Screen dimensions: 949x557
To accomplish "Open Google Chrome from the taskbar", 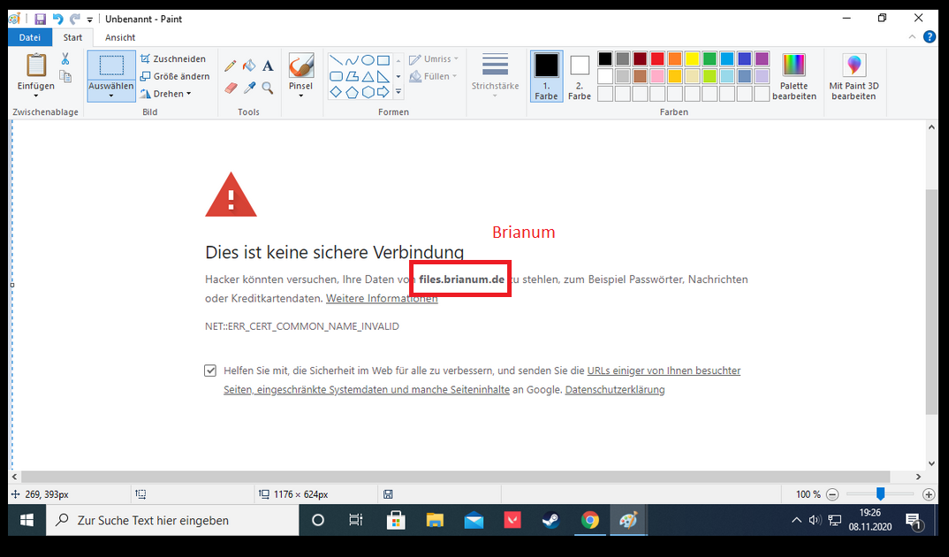I will pyautogui.click(x=589, y=520).
